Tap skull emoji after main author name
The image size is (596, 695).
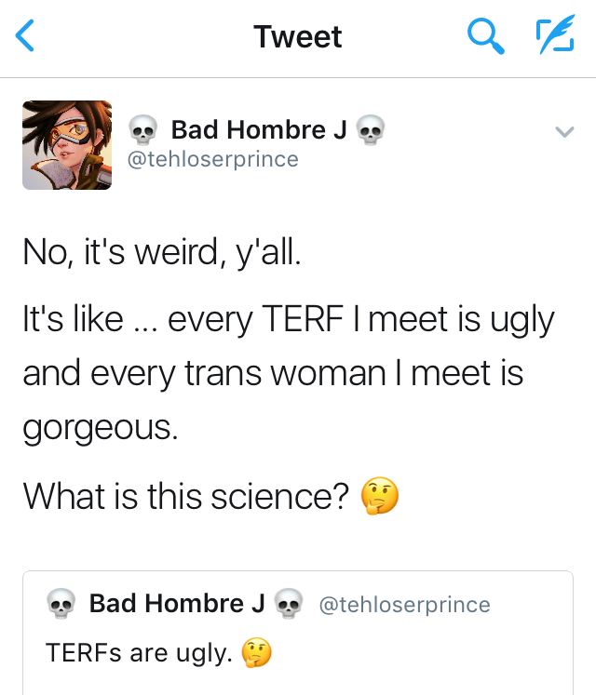click(x=371, y=130)
